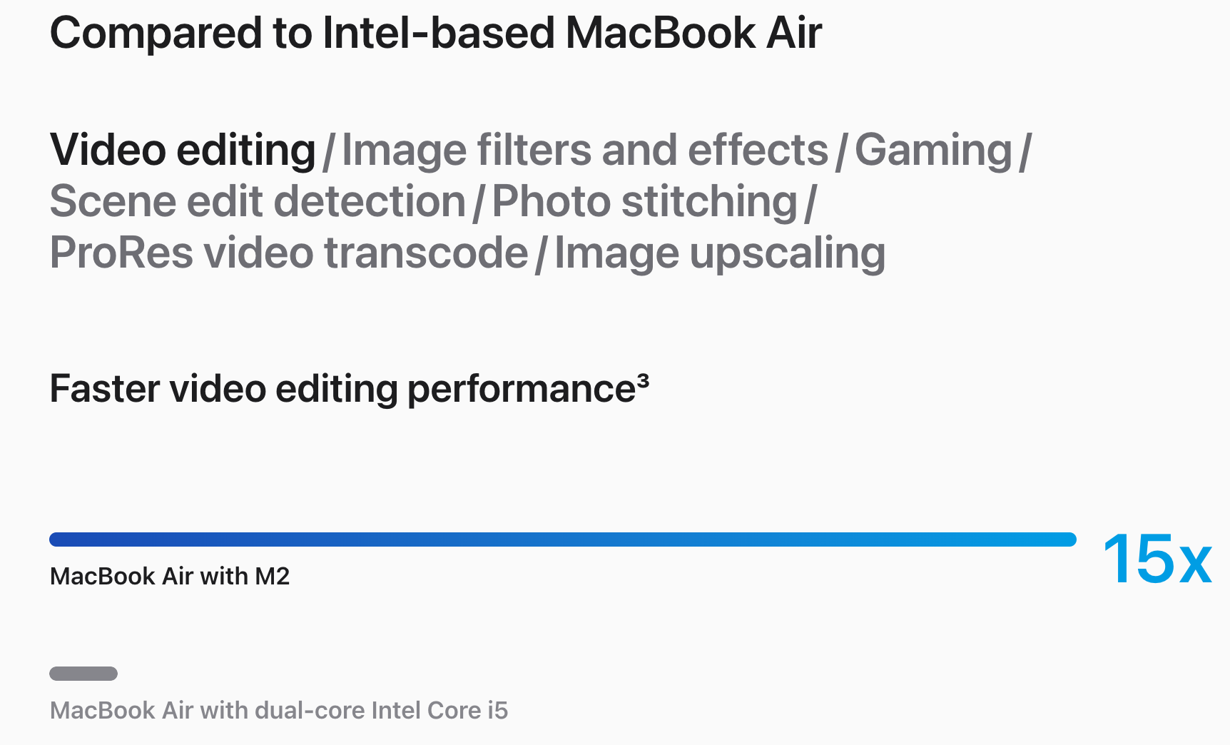
Task: Click the slash right after Gaming
Action: [1025, 152]
